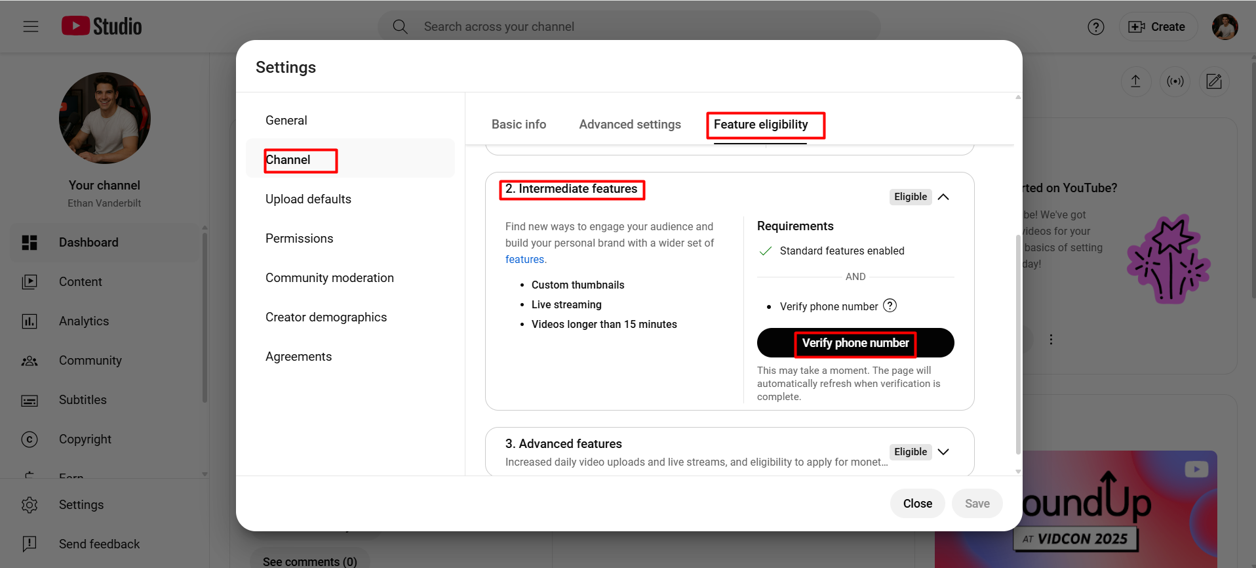Click the YouTube Studio logo
Screen dimensions: 1256x568
coord(102,26)
